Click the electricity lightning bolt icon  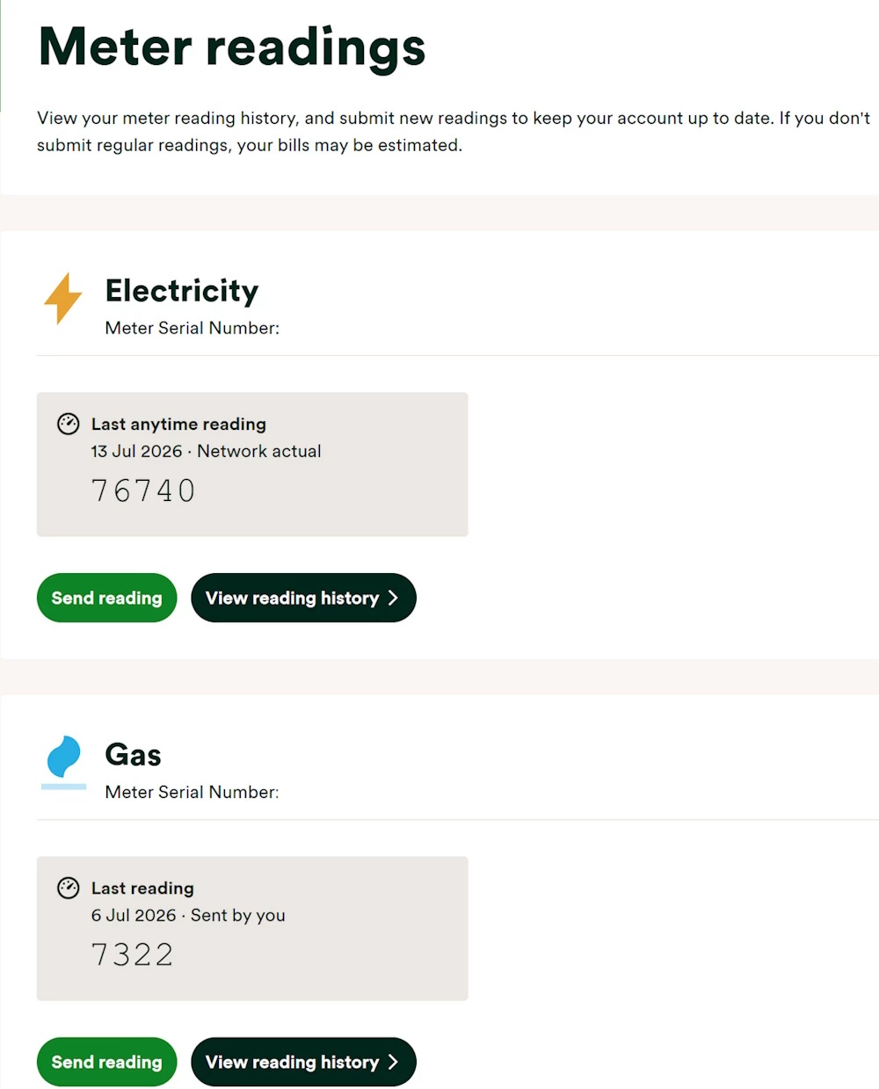[63, 299]
